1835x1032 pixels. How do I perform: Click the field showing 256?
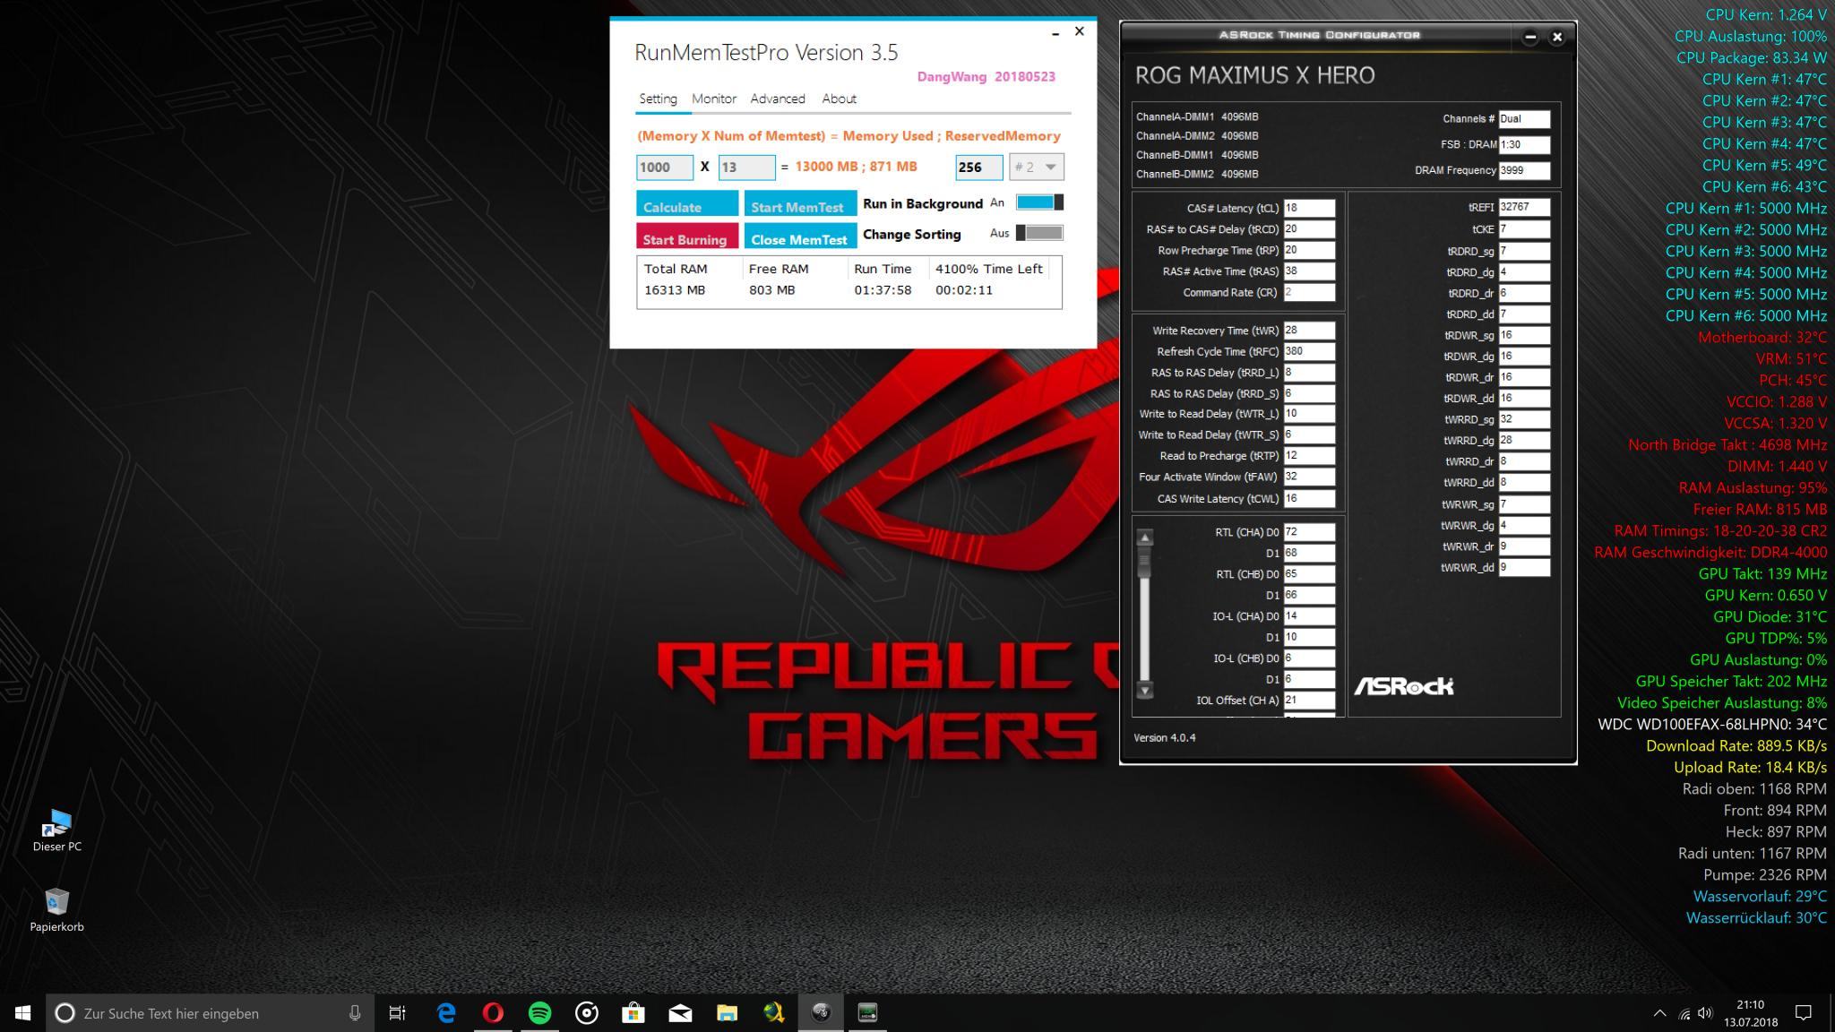pyautogui.click(x=979, y=167)
